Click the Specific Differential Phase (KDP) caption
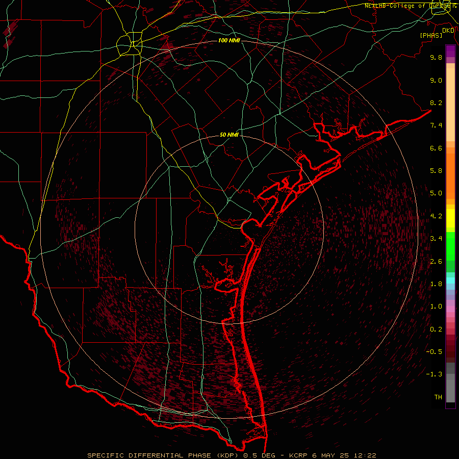This screenshot has width=459, height=459. 163,455
